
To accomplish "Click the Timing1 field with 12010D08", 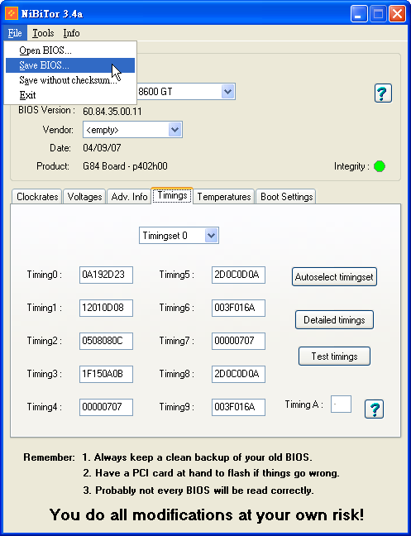I will click(x=106, y=308).
